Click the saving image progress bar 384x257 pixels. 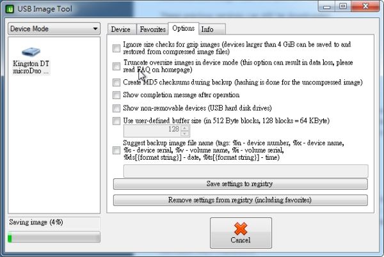[x=54, y=237]
